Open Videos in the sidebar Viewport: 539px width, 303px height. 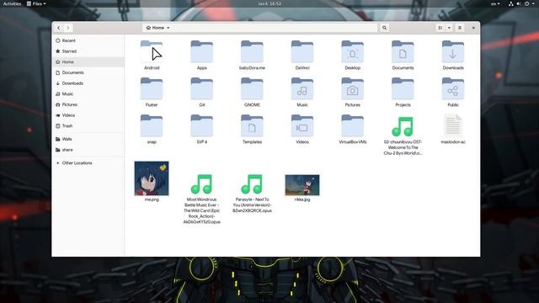[x=88, y=115]
